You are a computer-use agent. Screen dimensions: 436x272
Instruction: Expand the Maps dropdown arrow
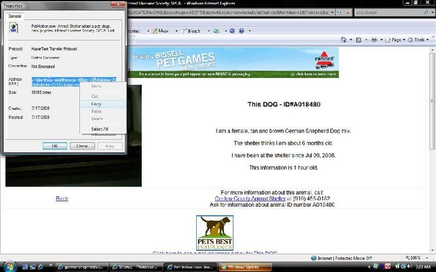coord(176,31)
